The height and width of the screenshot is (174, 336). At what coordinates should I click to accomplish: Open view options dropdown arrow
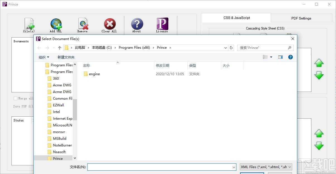(x=271, y=57)
